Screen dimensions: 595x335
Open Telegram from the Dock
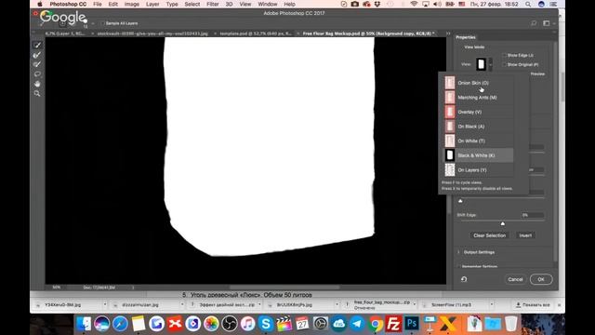pos(357,324)
